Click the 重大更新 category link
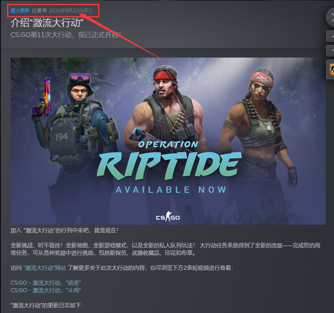 tap(20, 11)
